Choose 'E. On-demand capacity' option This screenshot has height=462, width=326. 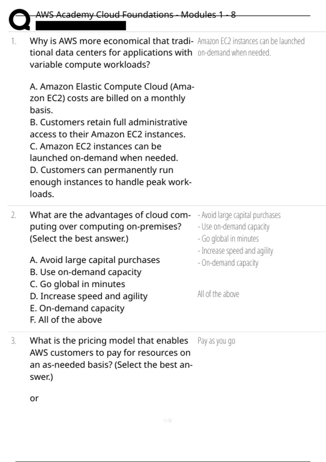77,308
